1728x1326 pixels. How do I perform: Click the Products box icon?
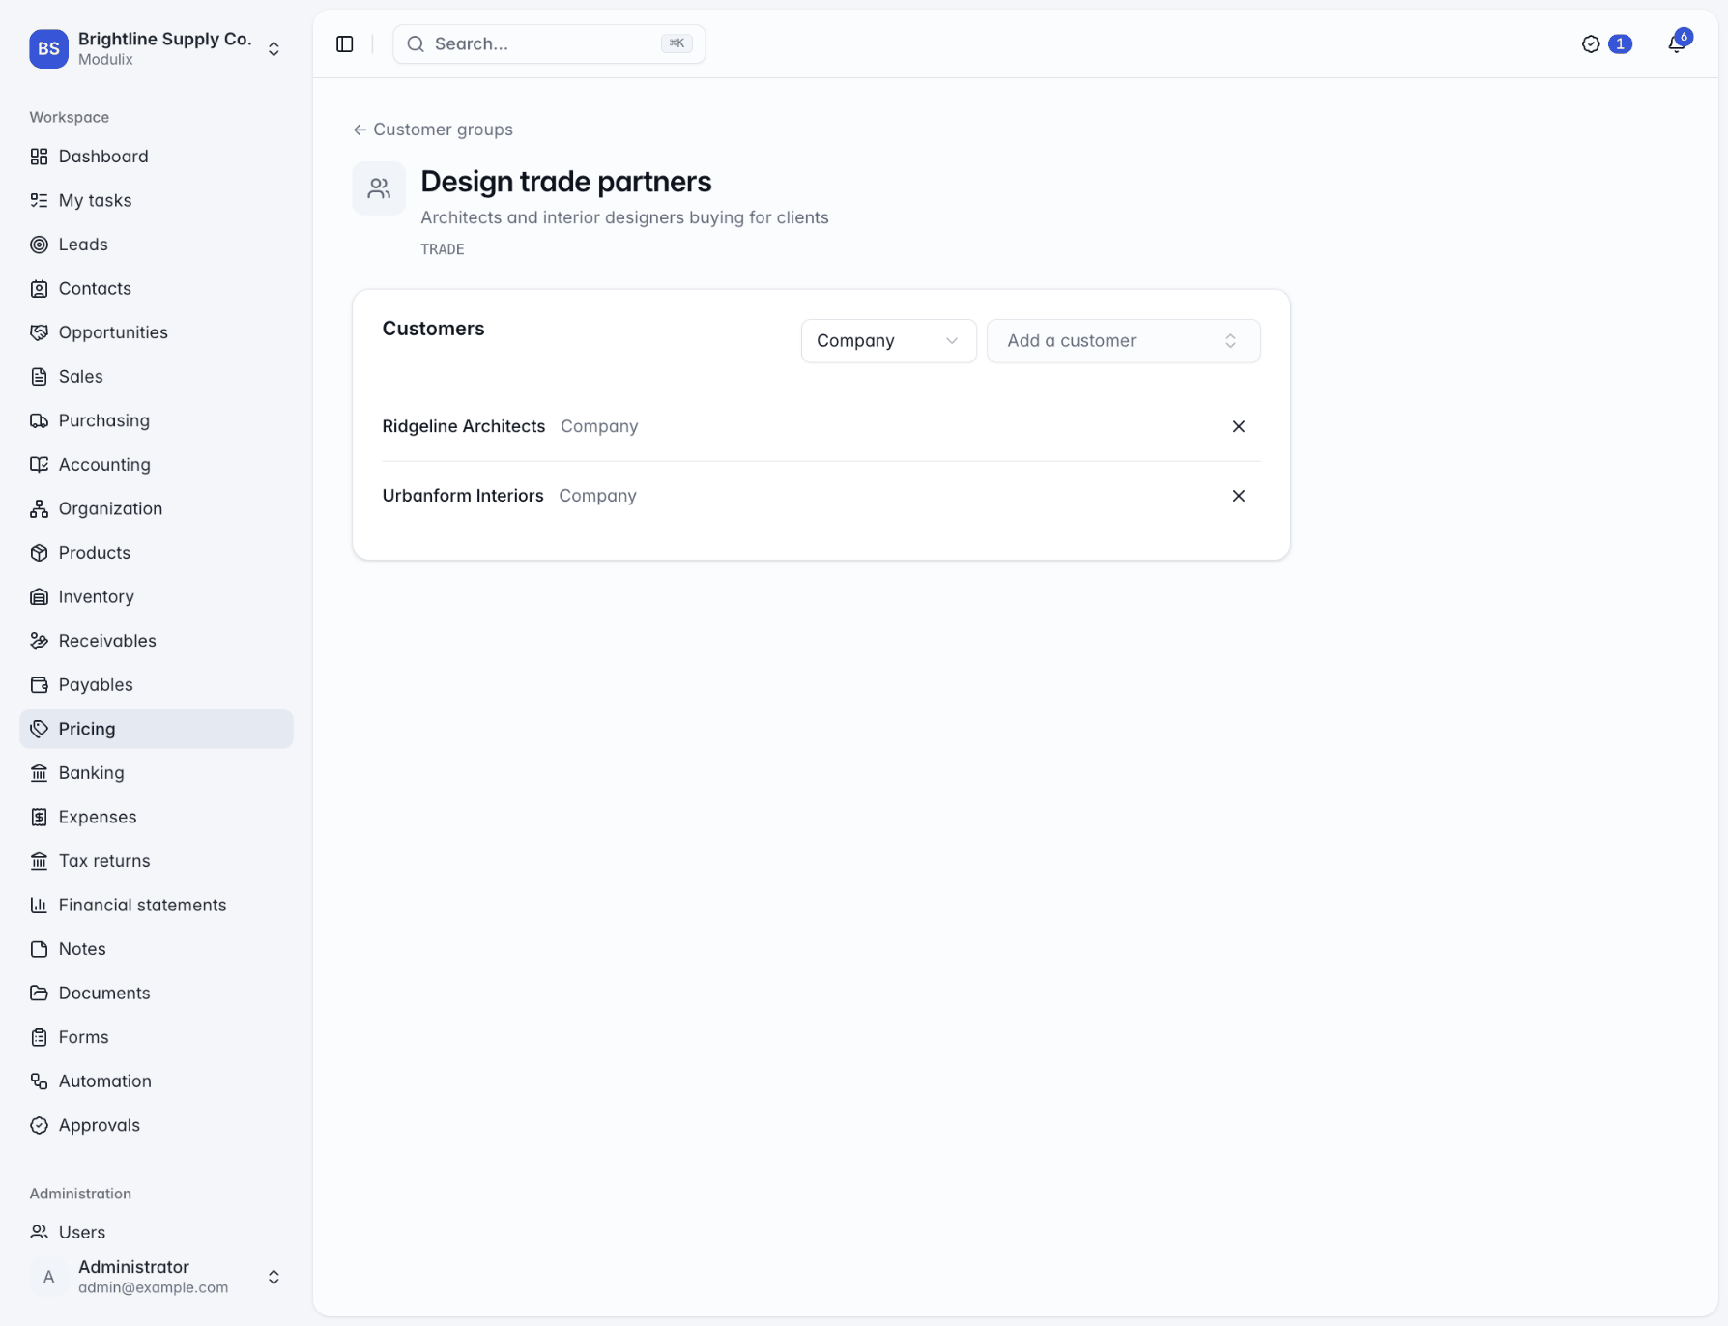pos(39,553)
